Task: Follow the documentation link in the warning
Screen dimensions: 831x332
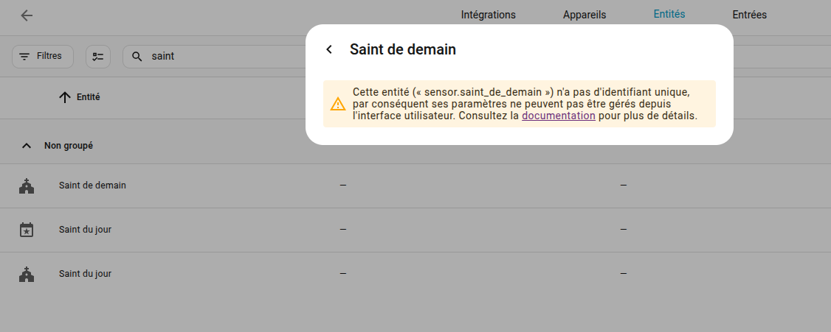Action: (558, 116)
